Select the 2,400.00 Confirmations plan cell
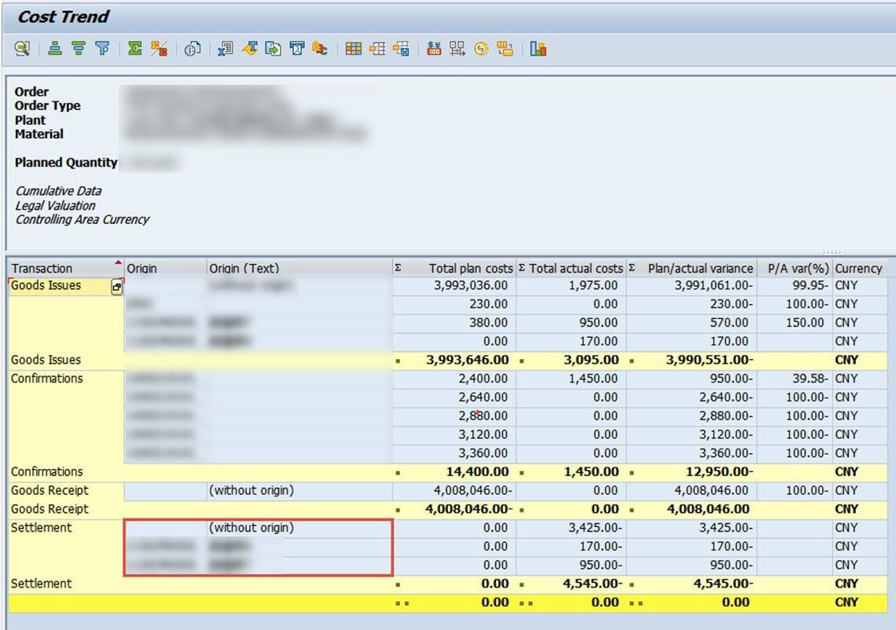896x630 pixels. tap(454, 379)
